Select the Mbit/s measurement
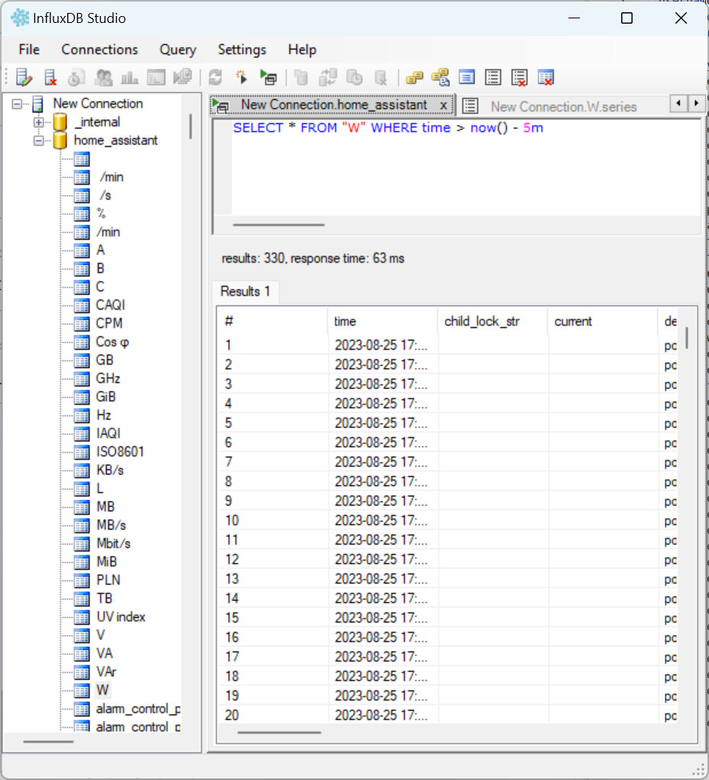 [x=113, y=543]
